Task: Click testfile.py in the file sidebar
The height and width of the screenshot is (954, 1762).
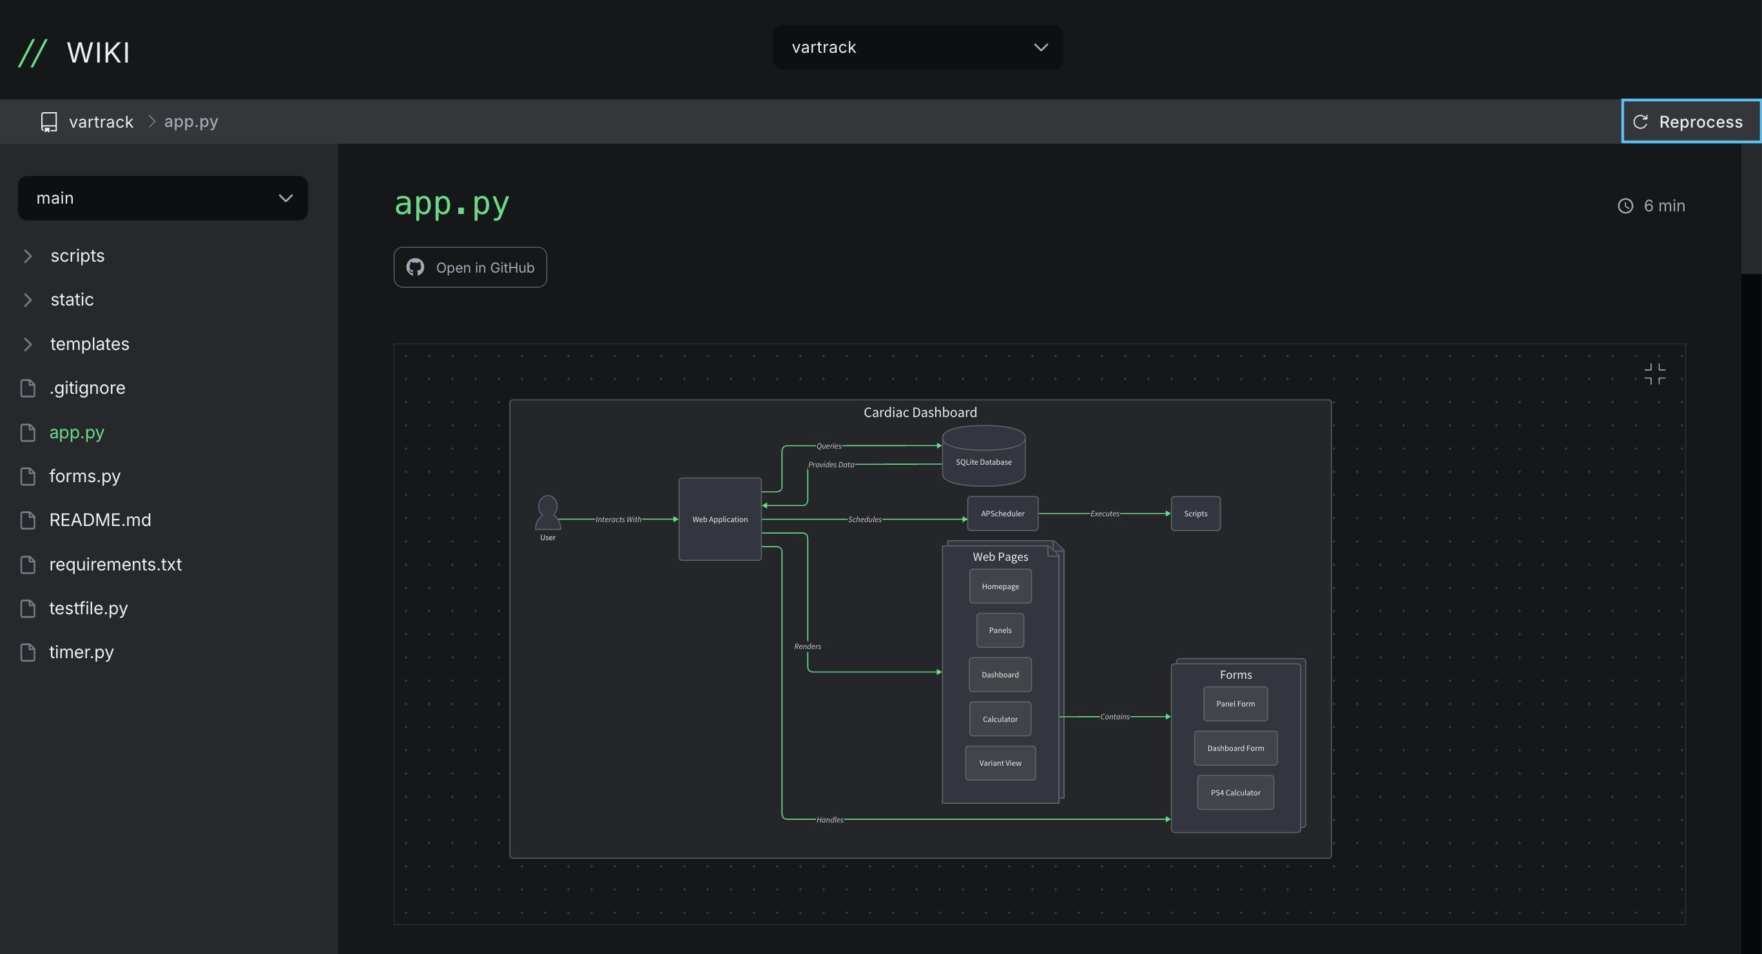Action: click(88, 607)
